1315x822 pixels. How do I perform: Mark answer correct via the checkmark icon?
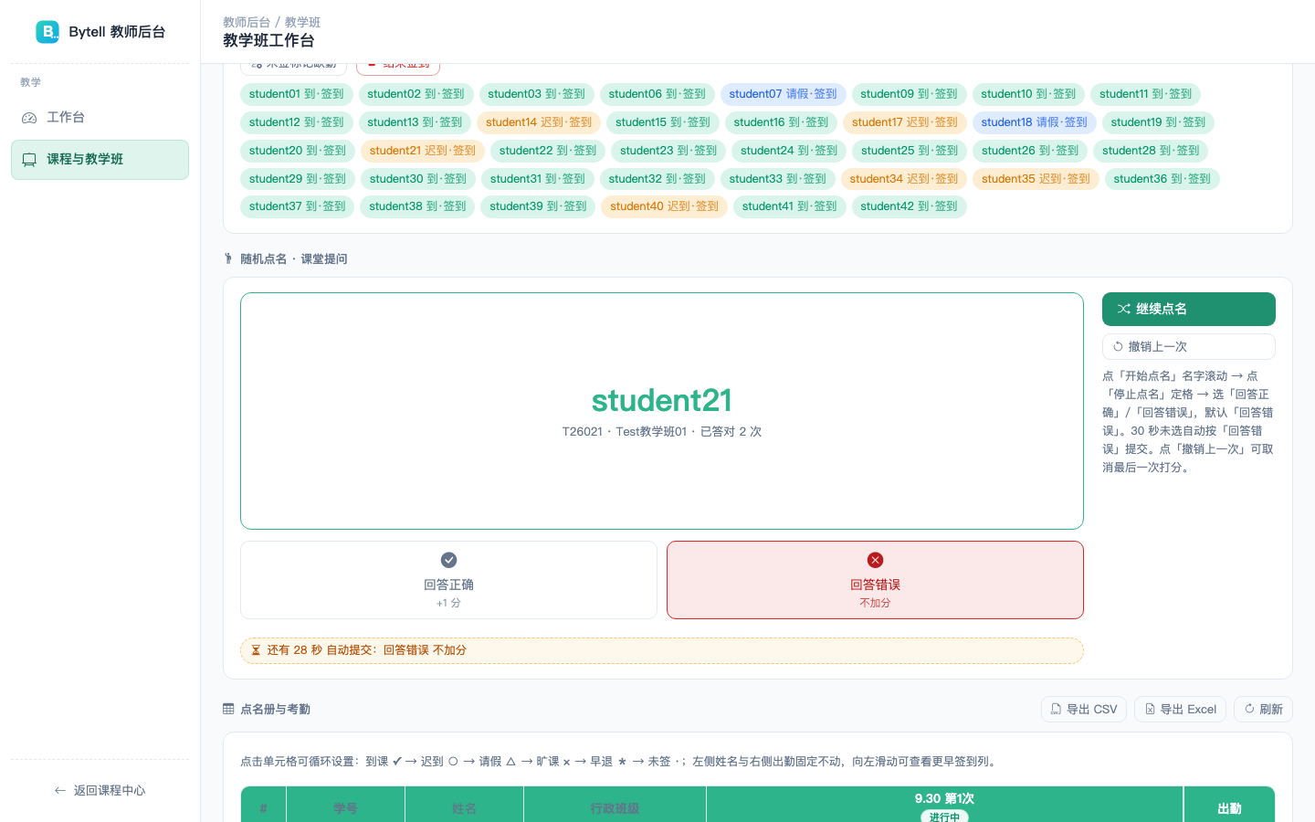click(x=448, y=560)
